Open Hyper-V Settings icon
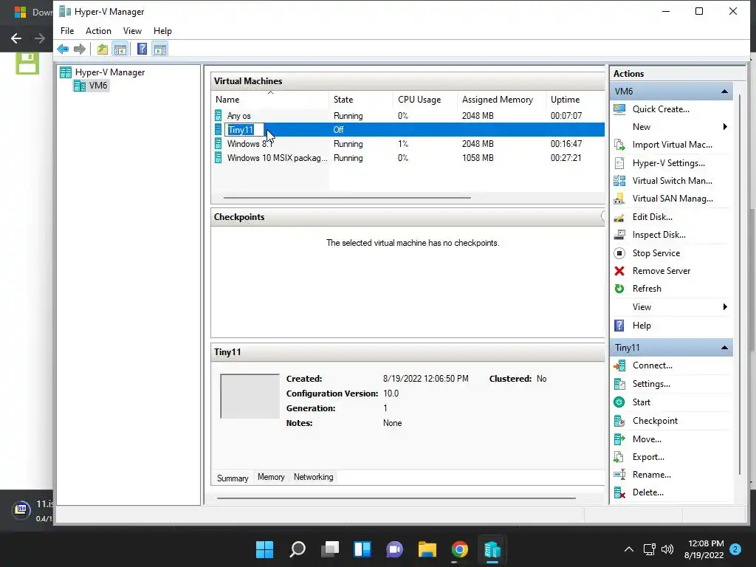The image size is (756, 567). click(x=619, y=163)
